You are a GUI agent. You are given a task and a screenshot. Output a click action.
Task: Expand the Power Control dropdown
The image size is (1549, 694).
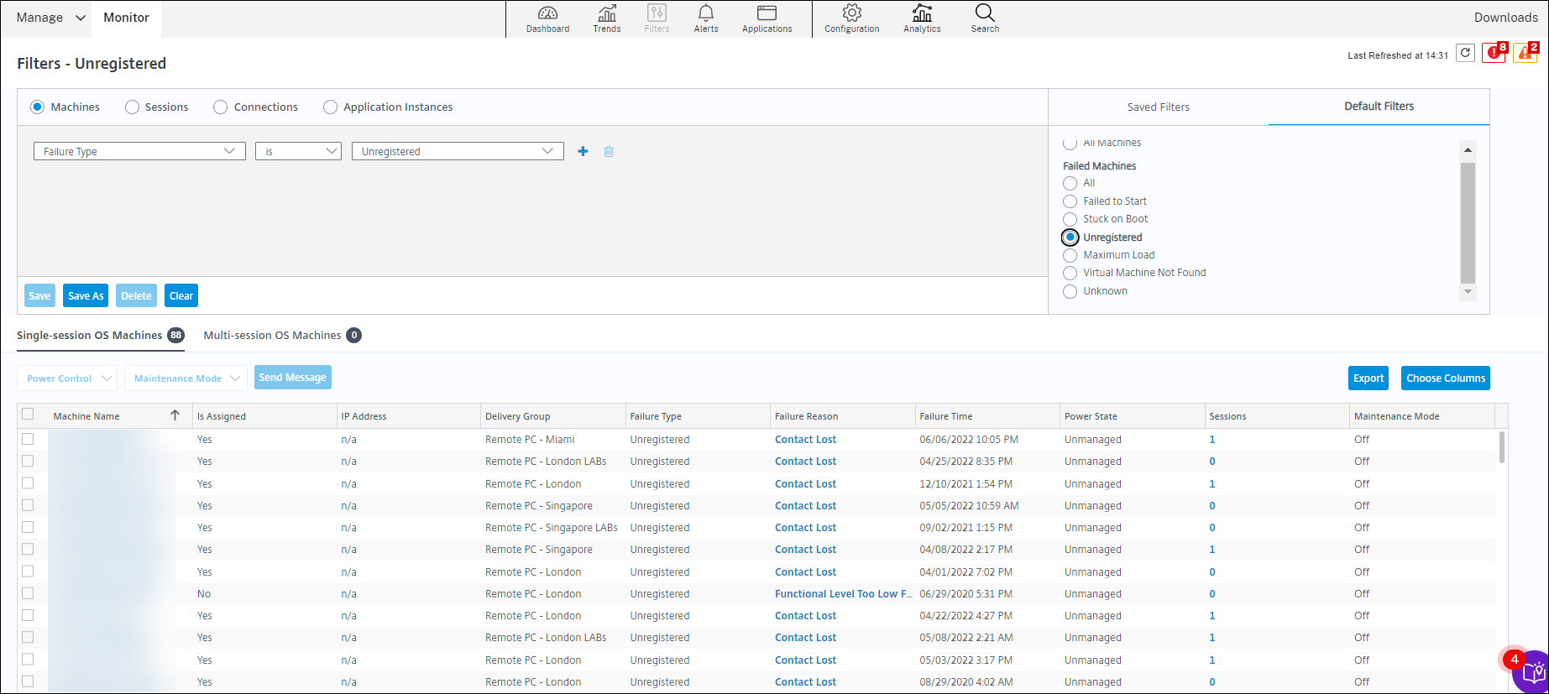(x=67, y=378)
